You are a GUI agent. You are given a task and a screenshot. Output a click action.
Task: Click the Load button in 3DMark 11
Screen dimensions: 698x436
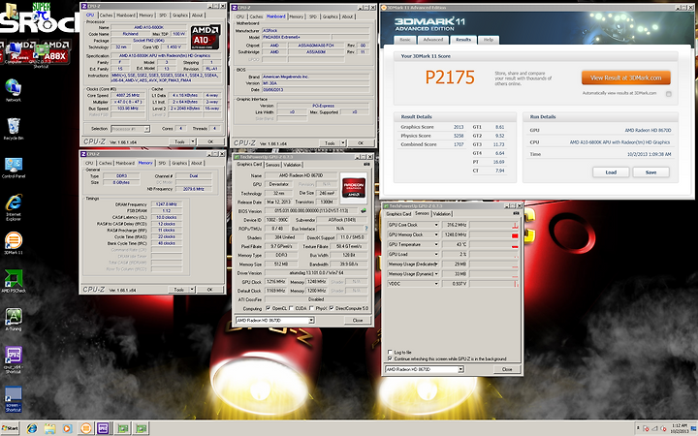pyautogui.click(x=611, y=172)
